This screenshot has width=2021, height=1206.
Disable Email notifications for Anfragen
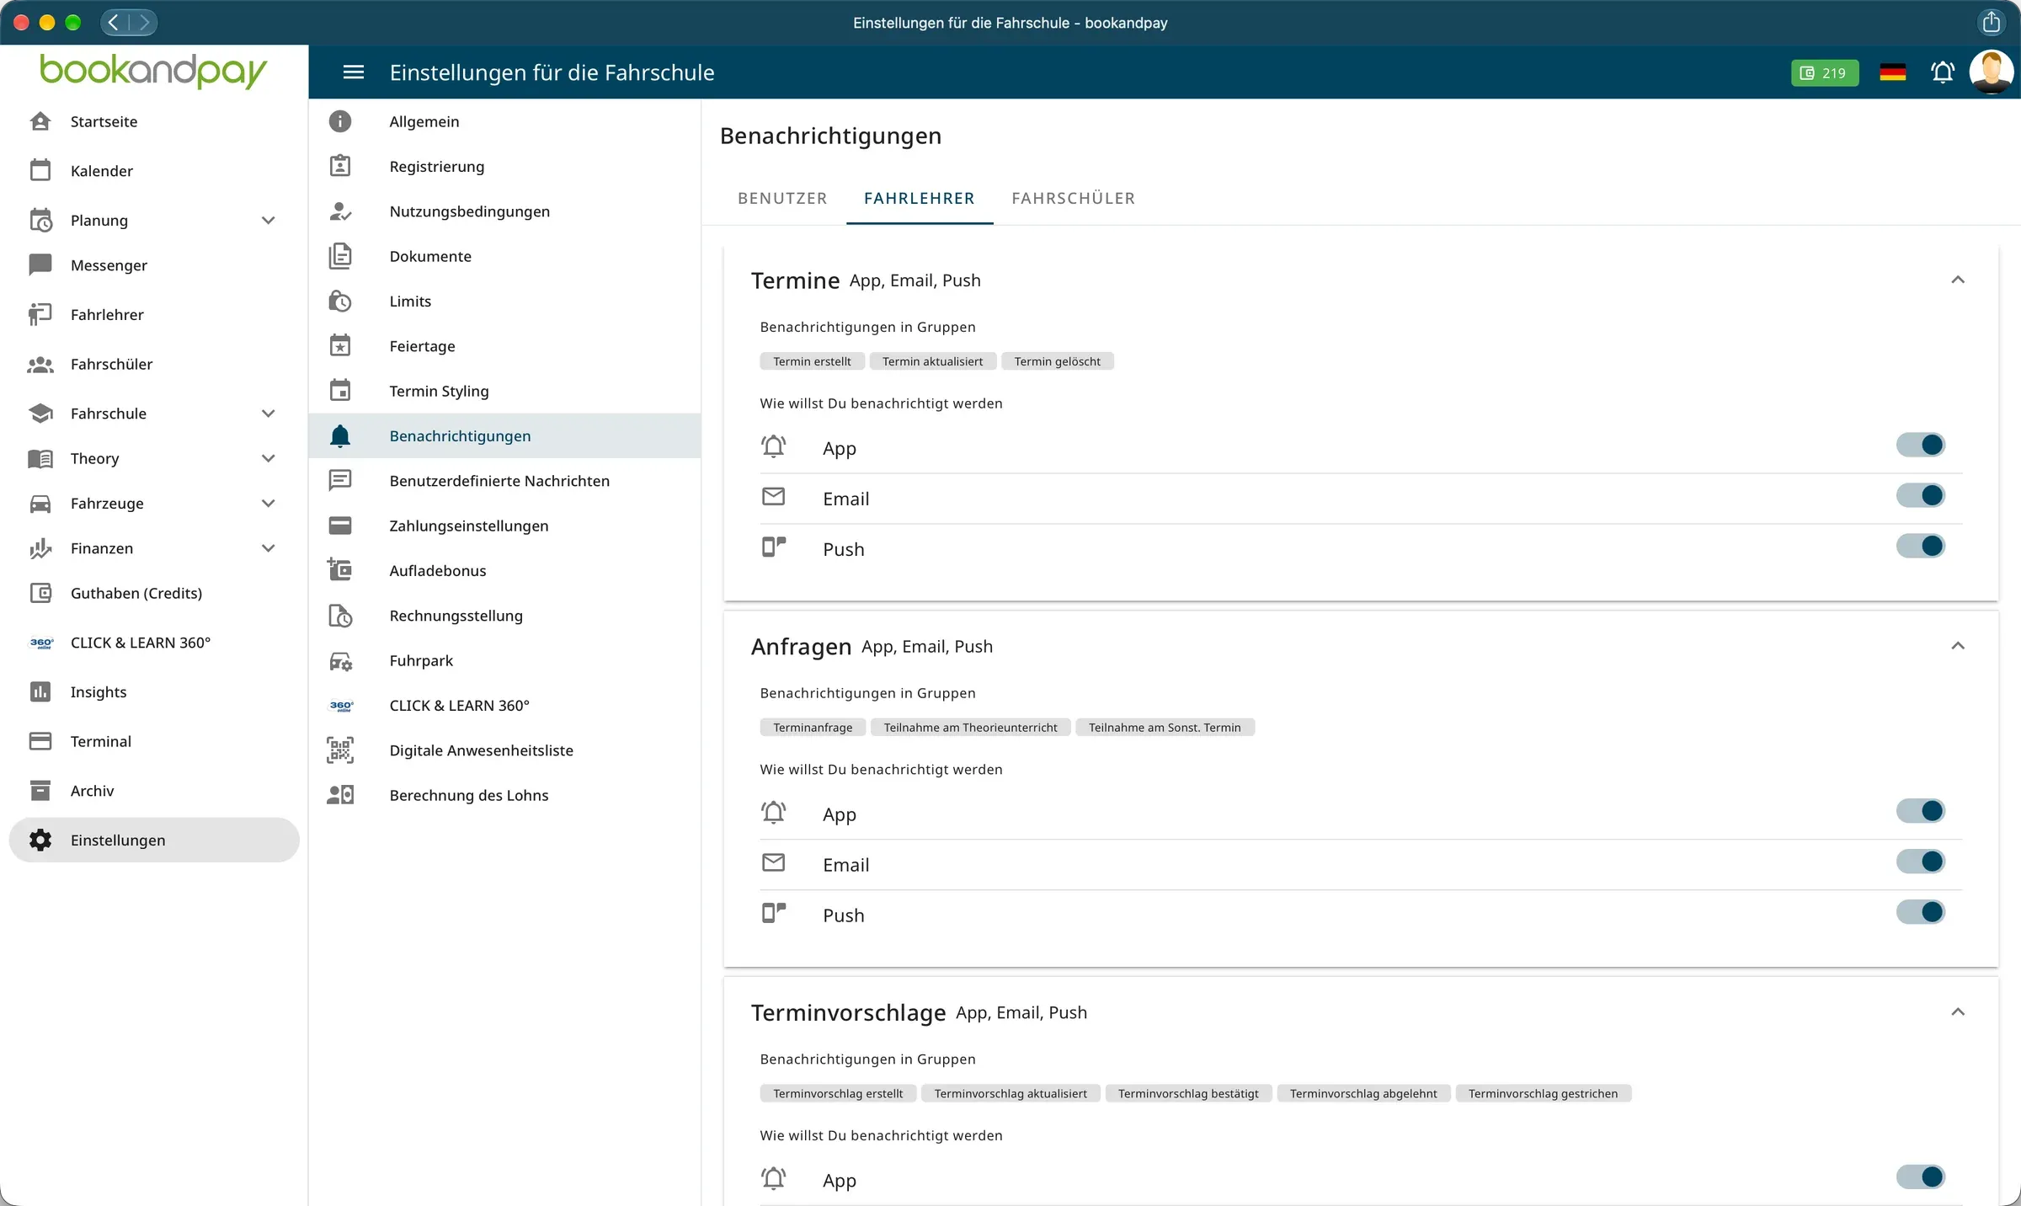tap(1921, 862)
